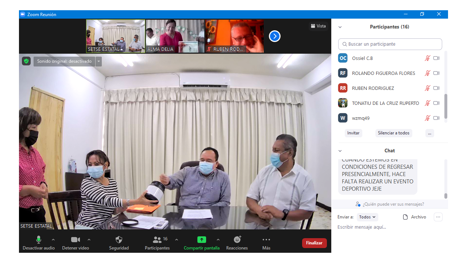Screen dimensions: 467x263
Task: Mute microphone with Desactivar audio
Action: pos(39,240)
